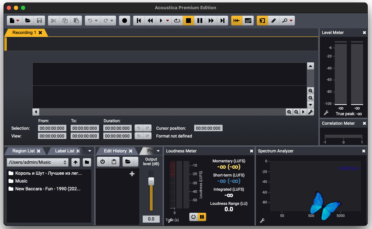Open the play options red dropdown arrow
This screenshot has height=229, width=372.
point(168,21)
